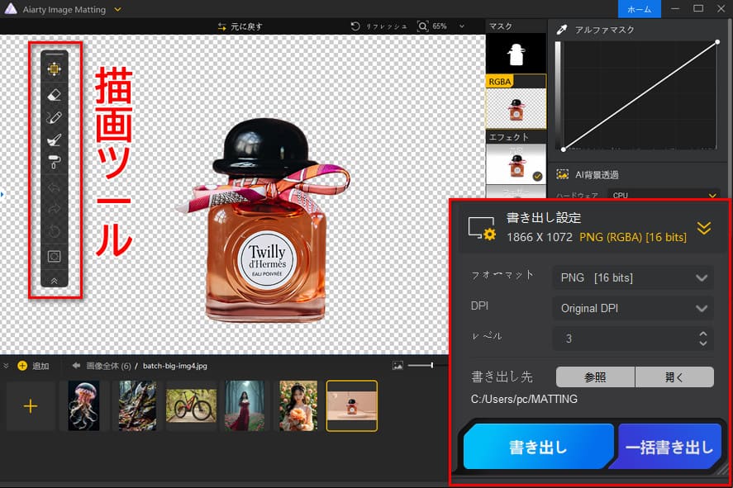
Task: Click the bottom-left alpha curve point
Action: coord(564,149)
